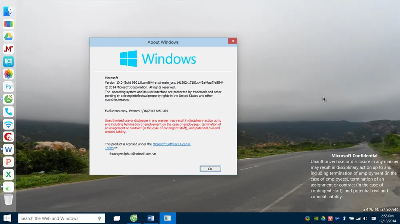Open the Google Drive tray icon

click(323, 218)
